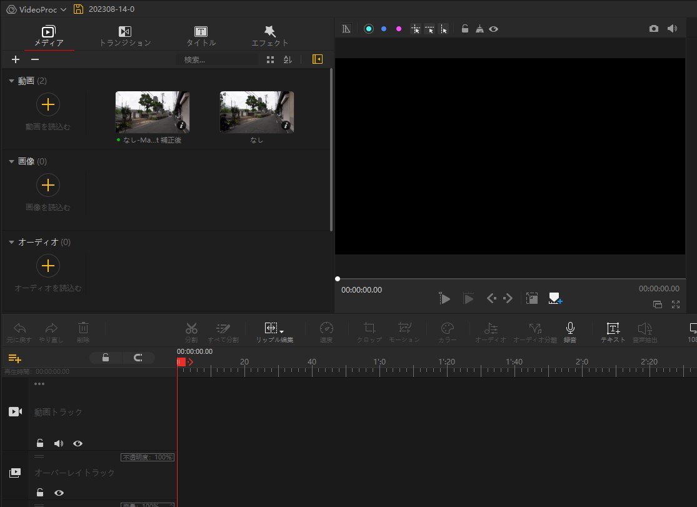
Task: Click the 削除 delete trash button
Action: point(83,333)
